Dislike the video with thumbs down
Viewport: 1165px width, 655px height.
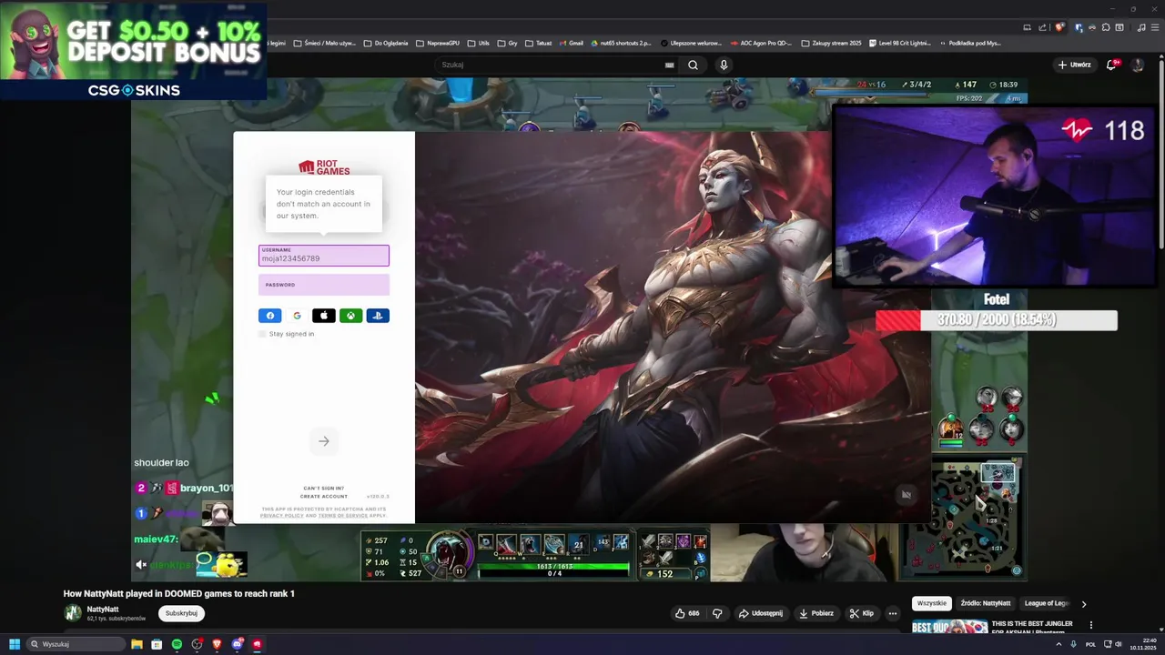[717, 613]
